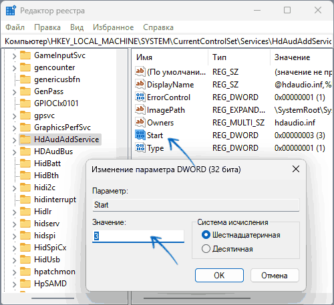Click the ErrorControl DWORD icon
This screenshot has height=305, width=334.
(140, 97)
